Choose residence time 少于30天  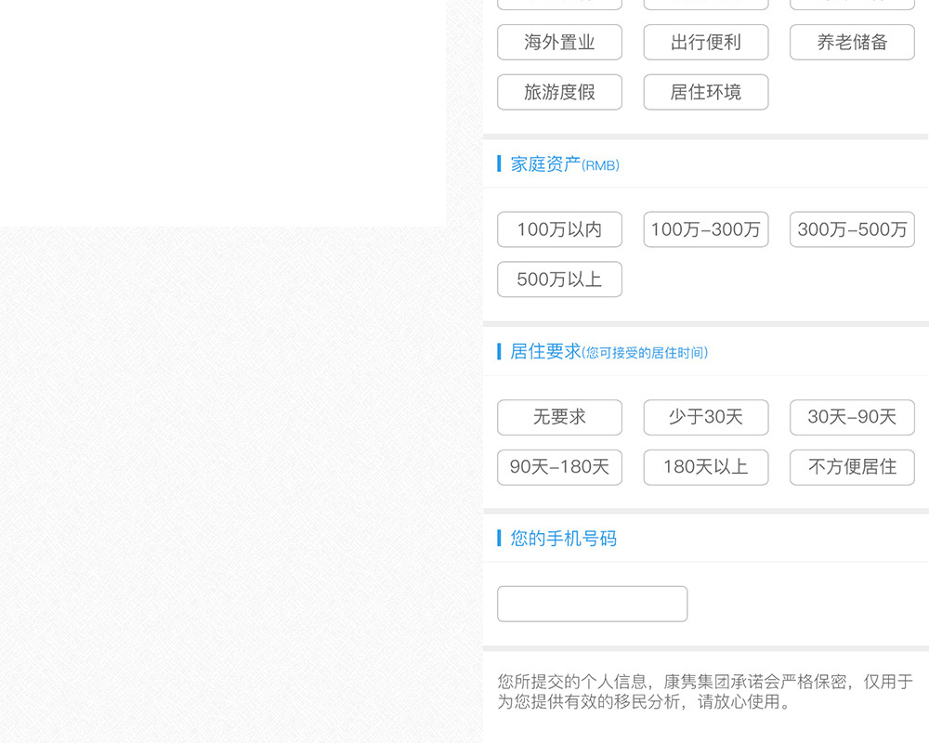(x=706, y=417)
